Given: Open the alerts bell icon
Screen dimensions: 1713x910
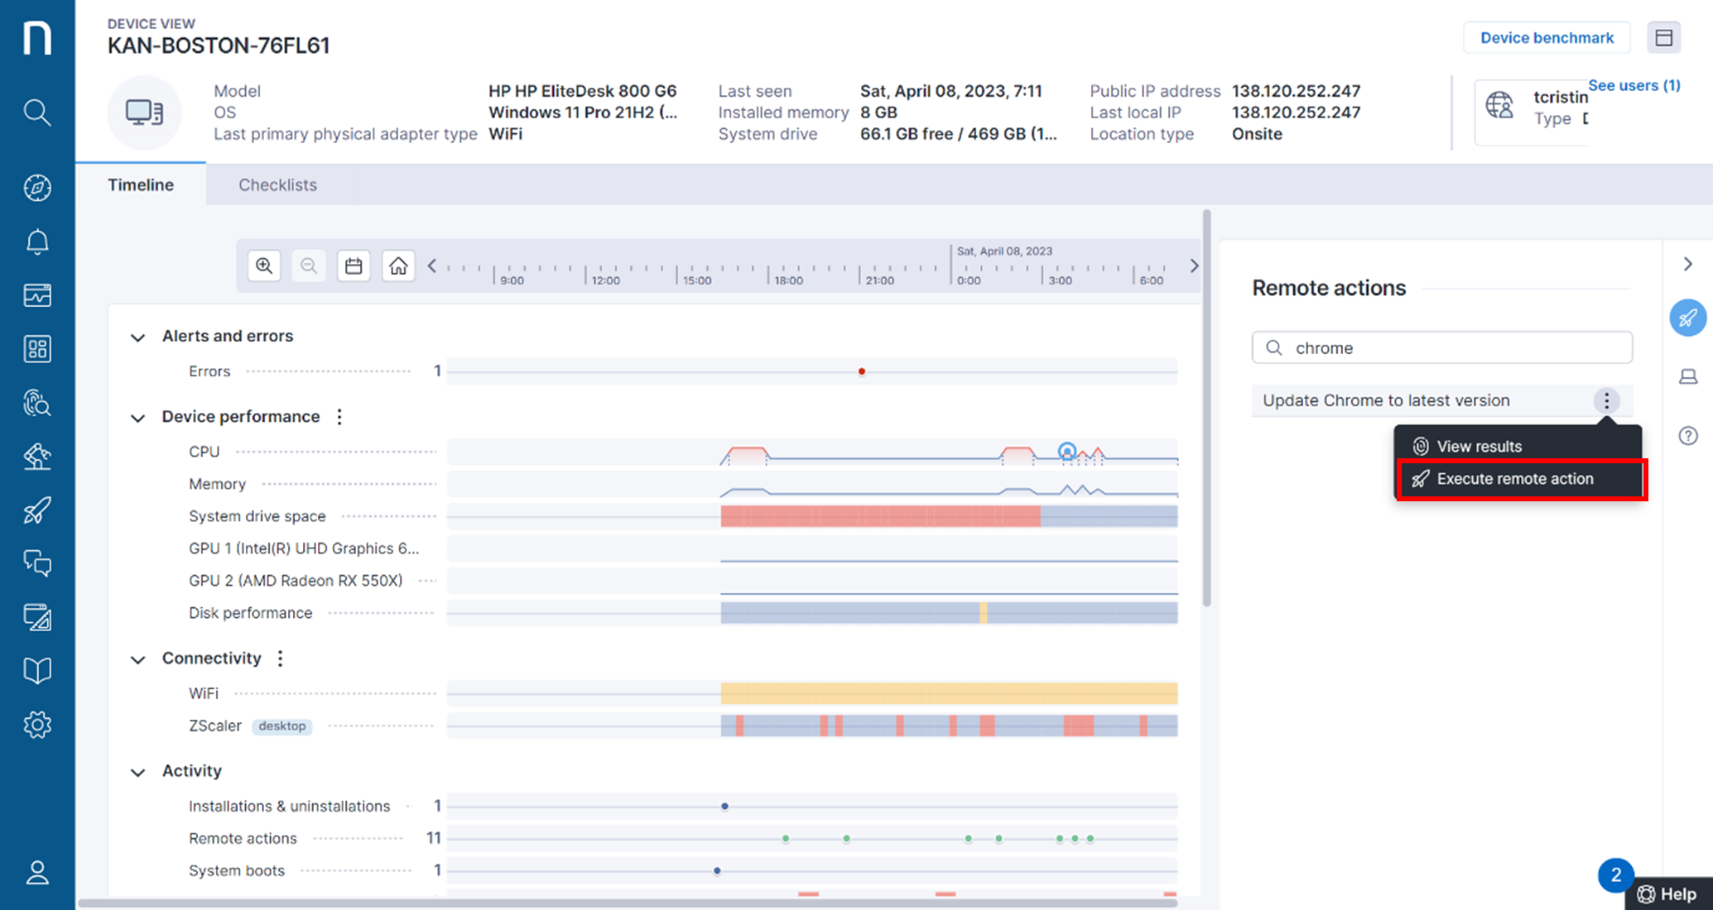Looking at the screenshot, I should (36, 241).
